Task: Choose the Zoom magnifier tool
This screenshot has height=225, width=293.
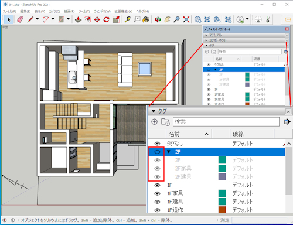Action: tap(176, 19)
